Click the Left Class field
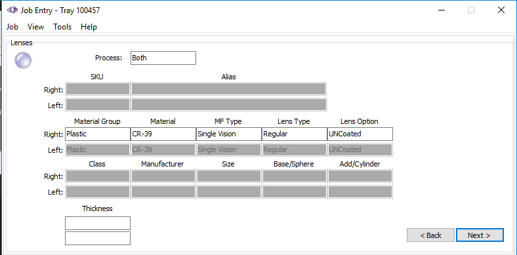 (98, 192)
